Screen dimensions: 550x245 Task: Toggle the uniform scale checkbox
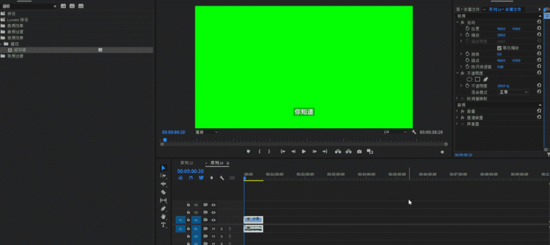click(x=500, y=48)
